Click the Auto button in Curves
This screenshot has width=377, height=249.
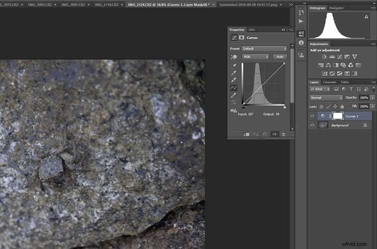coord(280,57)
